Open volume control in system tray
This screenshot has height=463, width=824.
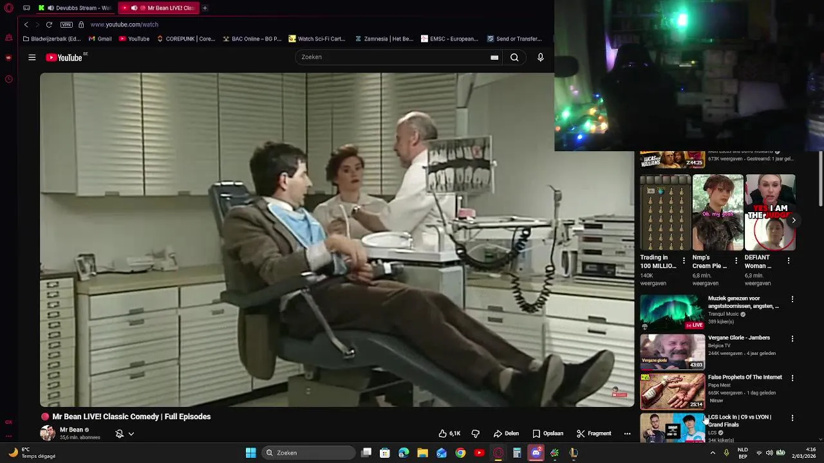[x=769, y=453]
